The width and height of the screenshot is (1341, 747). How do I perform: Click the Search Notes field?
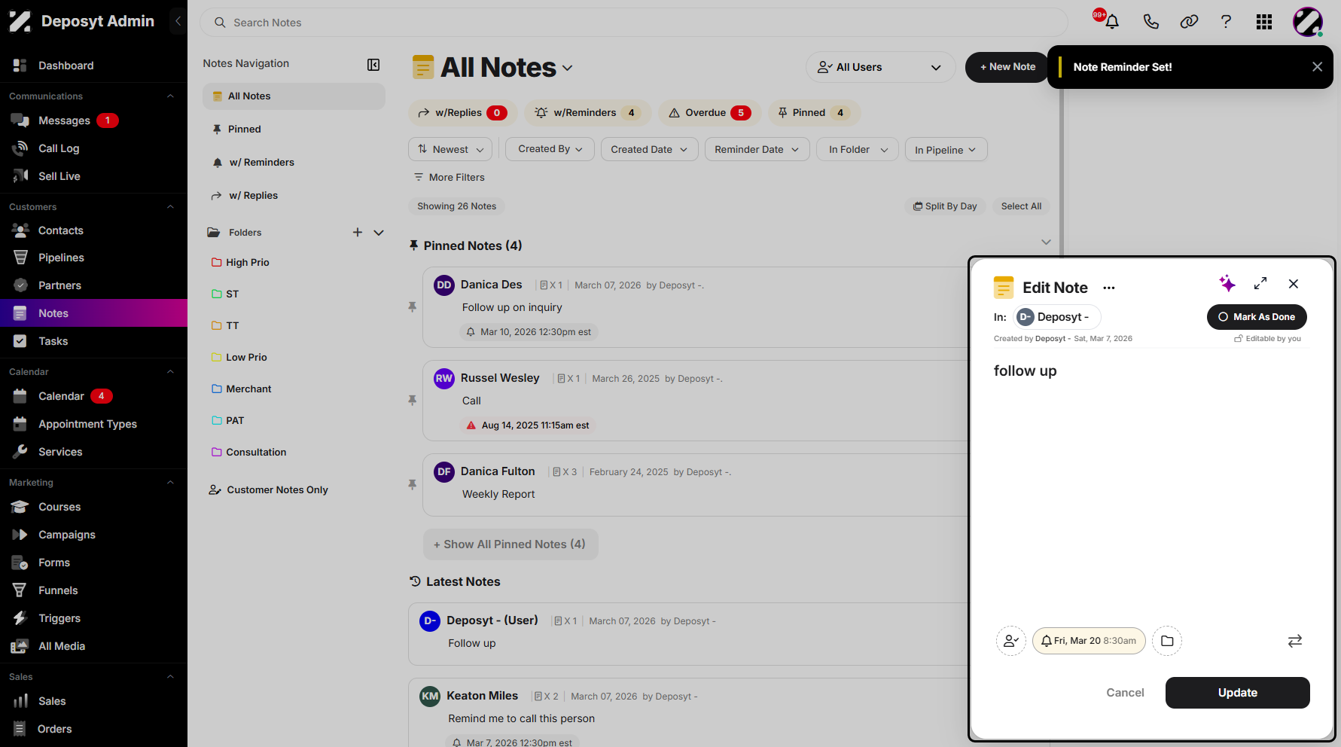click(633, 23)
